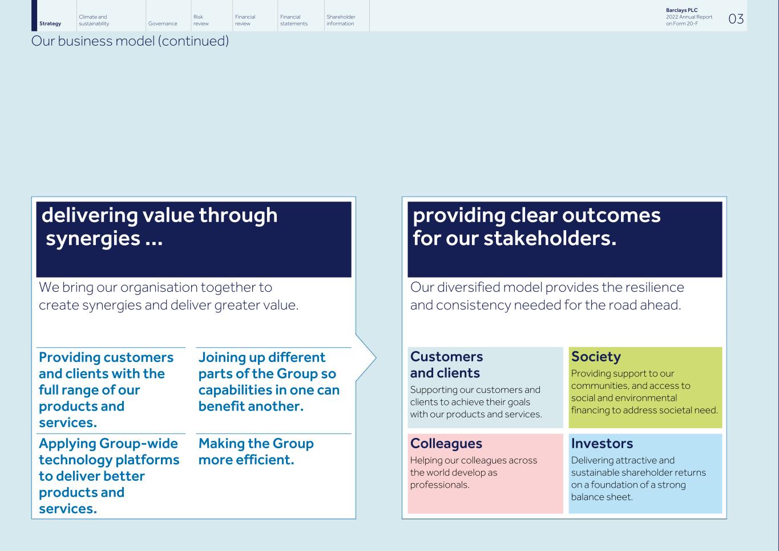The height and width of the screenshot is (551, 779).
Task: Click the Barclays PLC report title
Action: point(689,17)
